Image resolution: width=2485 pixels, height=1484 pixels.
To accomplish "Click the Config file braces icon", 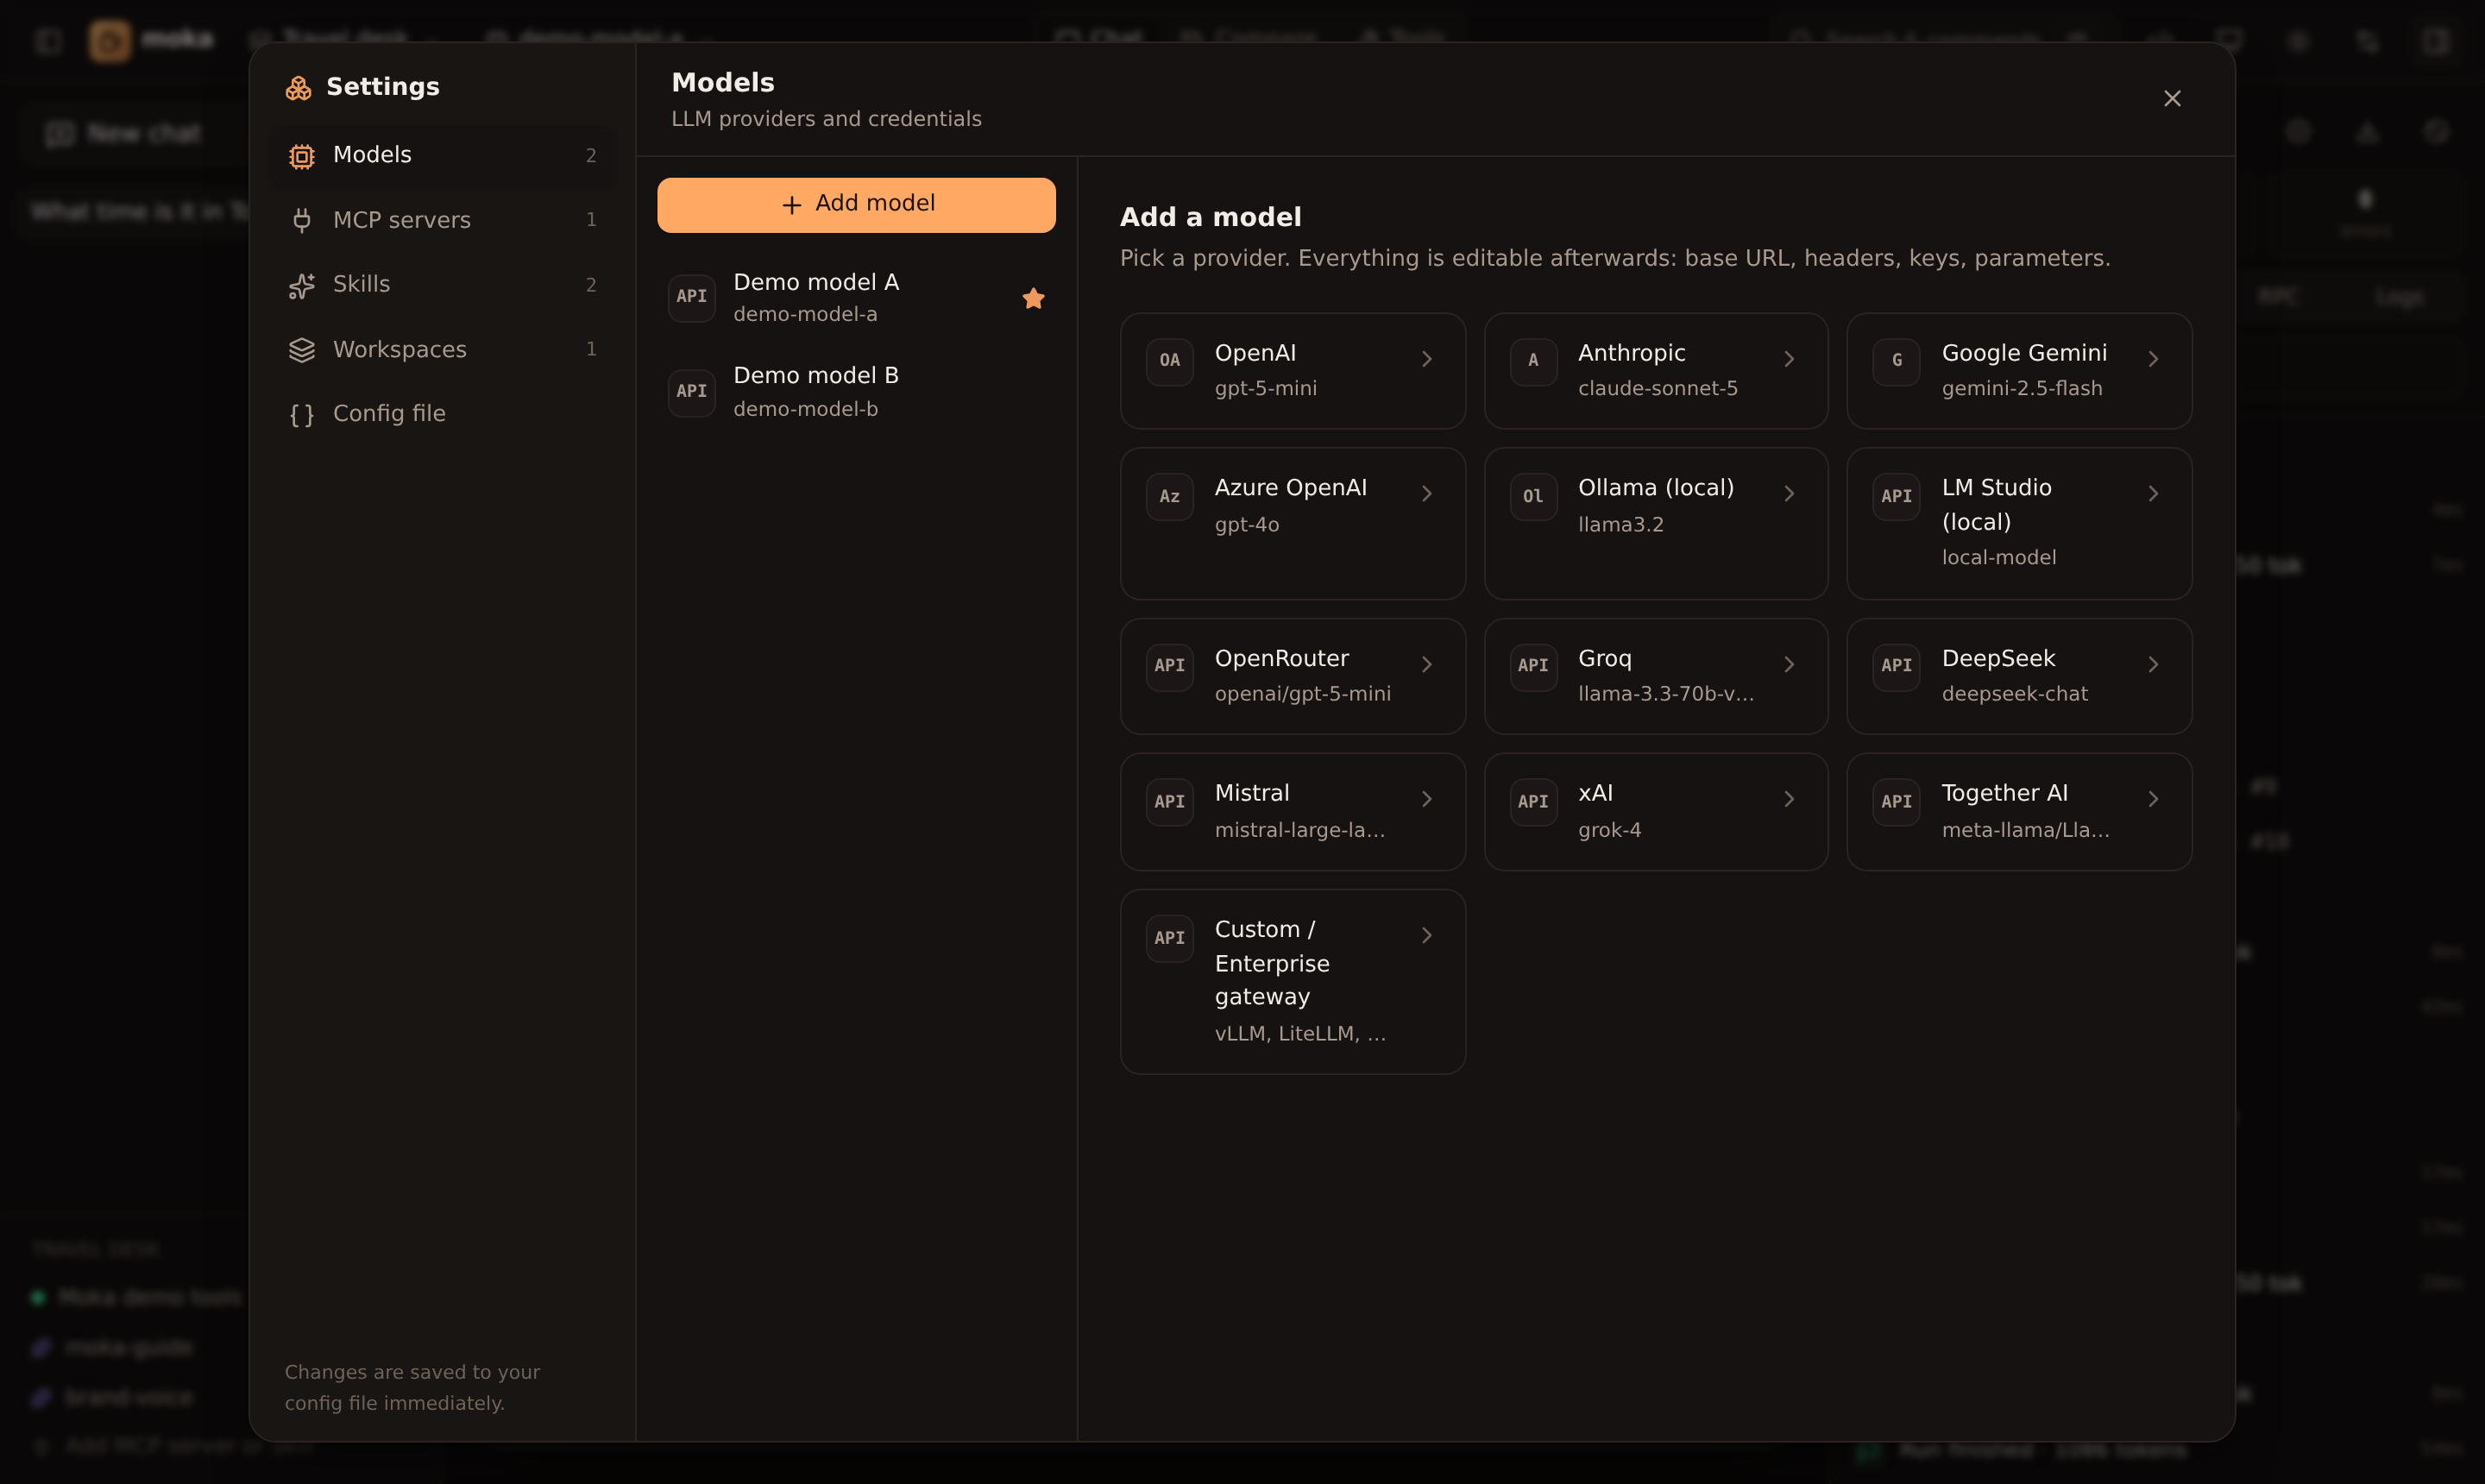I will click(301, 415).
